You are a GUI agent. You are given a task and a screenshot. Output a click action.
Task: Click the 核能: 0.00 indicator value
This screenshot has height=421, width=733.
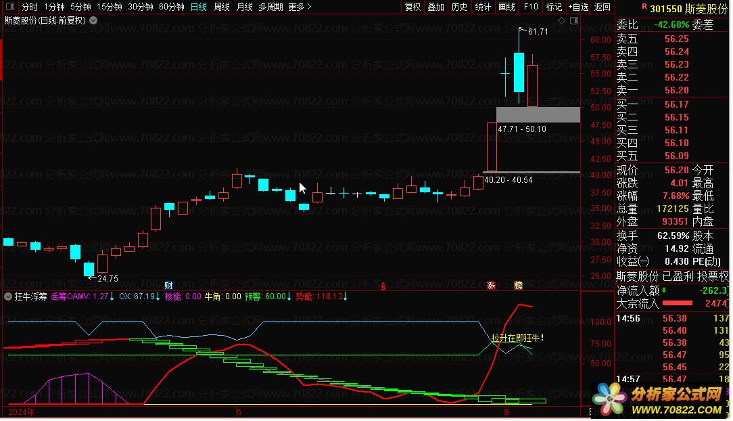pos(183,296)
